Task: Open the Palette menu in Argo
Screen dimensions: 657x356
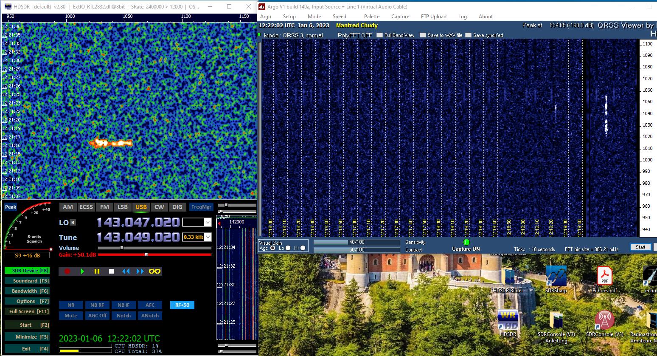Action: point(371,17)
